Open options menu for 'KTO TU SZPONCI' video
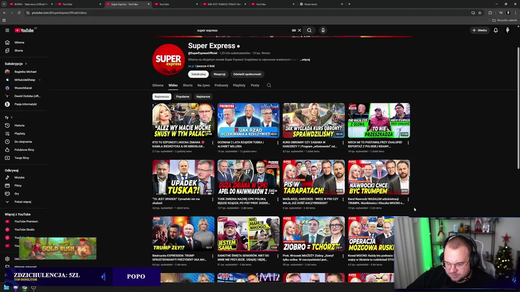 (x=212, y=143)
